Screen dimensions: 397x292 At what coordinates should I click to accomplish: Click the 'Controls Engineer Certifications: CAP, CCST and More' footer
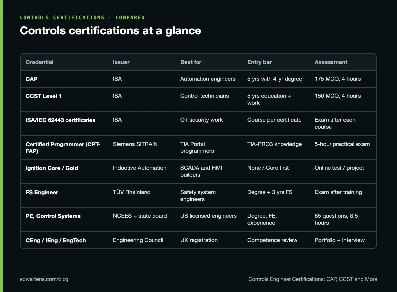[313, 279]
